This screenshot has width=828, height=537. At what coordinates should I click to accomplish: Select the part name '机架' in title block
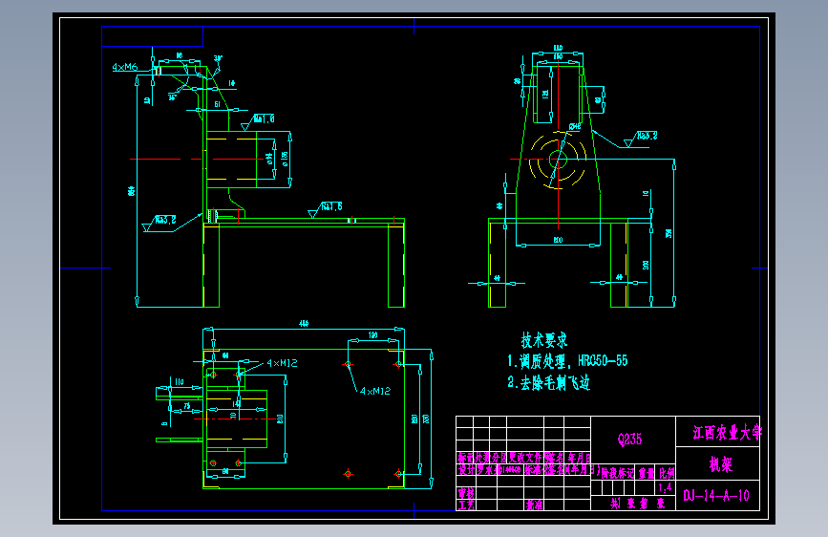tap(721, 464)
